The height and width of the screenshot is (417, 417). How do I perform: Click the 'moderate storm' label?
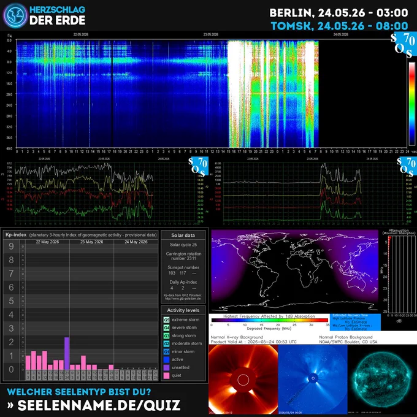click(x=186, y=343)
